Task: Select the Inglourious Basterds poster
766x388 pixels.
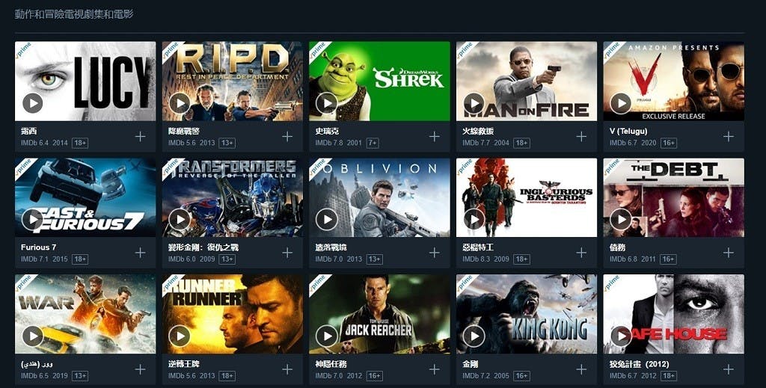Action: (x=527, y=197)
